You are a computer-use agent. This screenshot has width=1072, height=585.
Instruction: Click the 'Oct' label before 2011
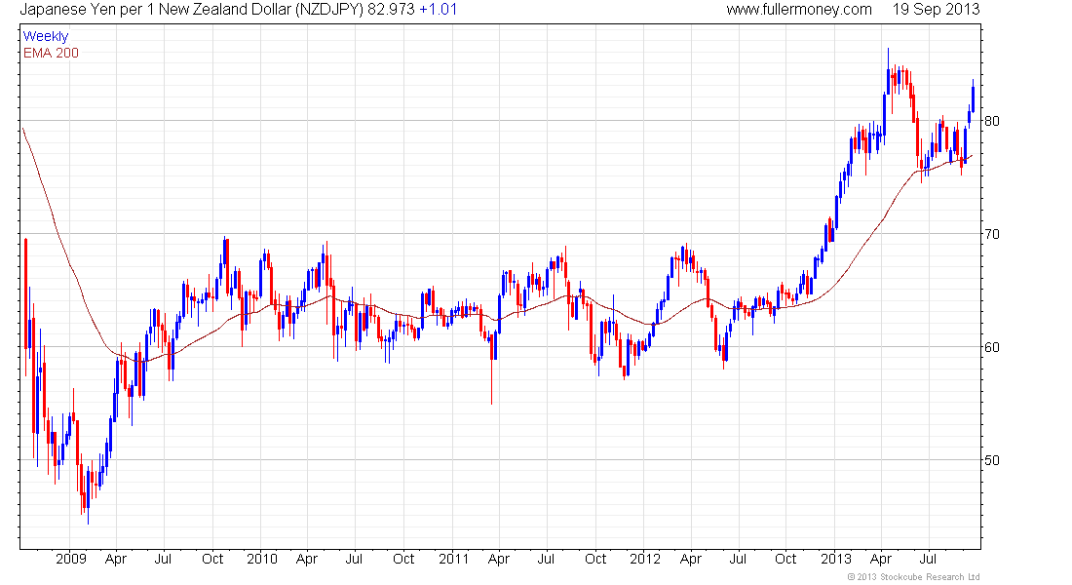[403, 559]
